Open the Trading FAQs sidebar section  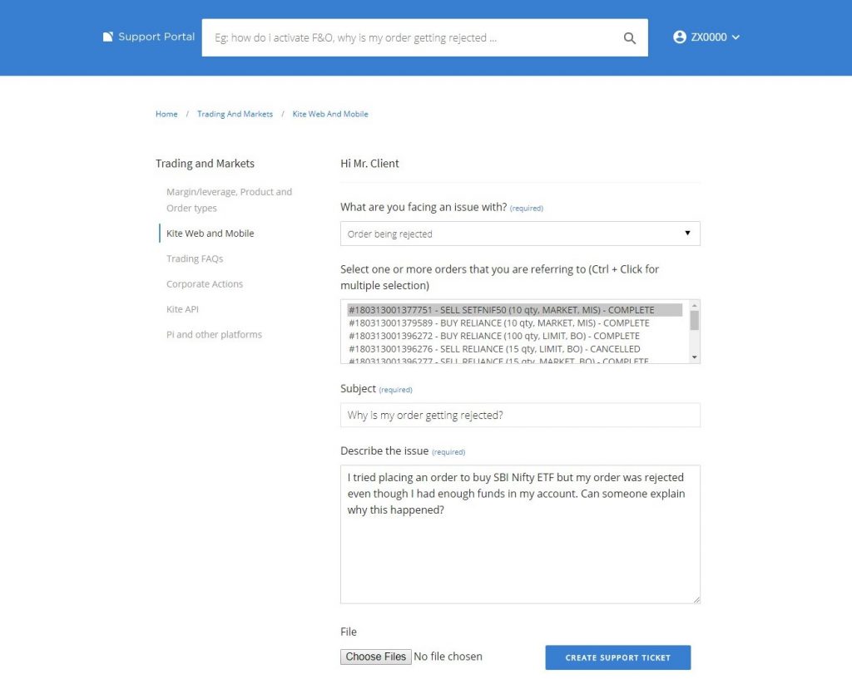click(x=193, y=258)
